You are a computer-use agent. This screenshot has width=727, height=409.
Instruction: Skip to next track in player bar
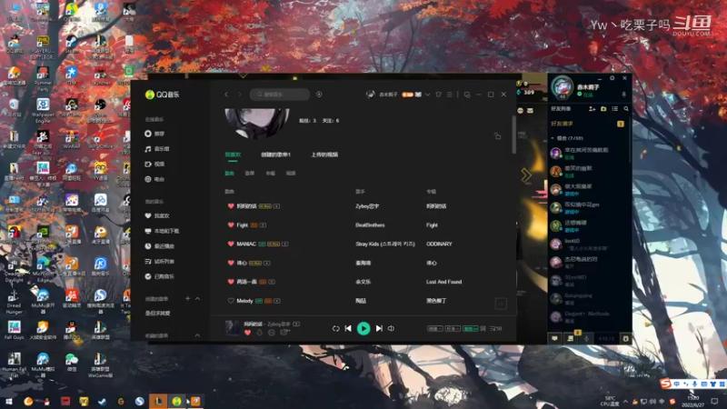coord(379,328)
